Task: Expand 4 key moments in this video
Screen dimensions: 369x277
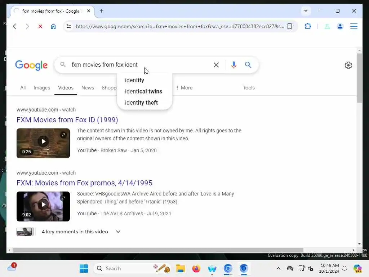Action: click(118, 232)
